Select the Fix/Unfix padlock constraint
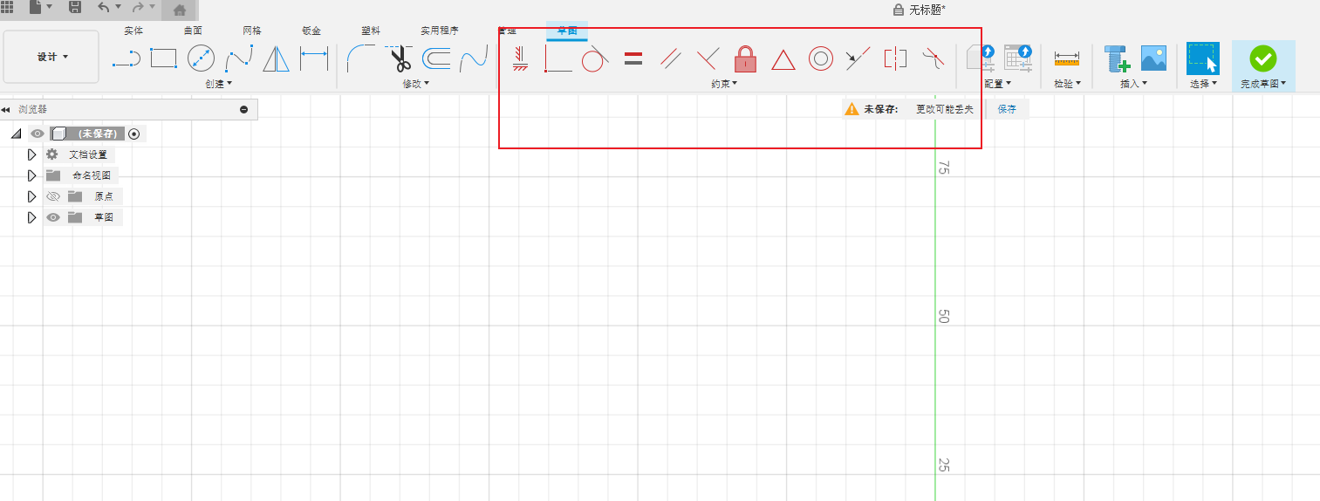This screenshot has height=501, width=1320. click(745, 58)
